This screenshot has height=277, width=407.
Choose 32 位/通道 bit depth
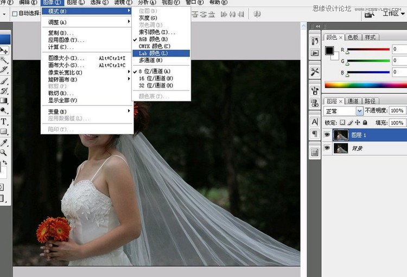pyautogui.click(x=161, y=85)
